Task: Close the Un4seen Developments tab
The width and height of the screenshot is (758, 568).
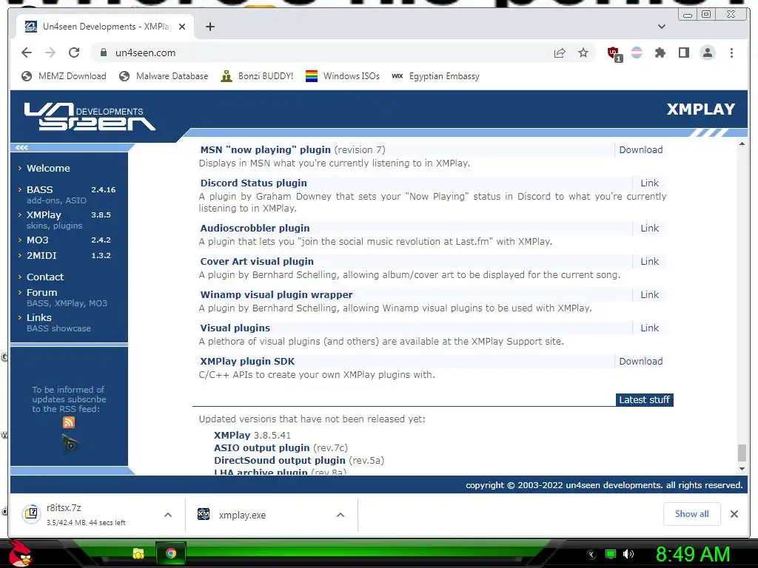Action: point(182,27)
